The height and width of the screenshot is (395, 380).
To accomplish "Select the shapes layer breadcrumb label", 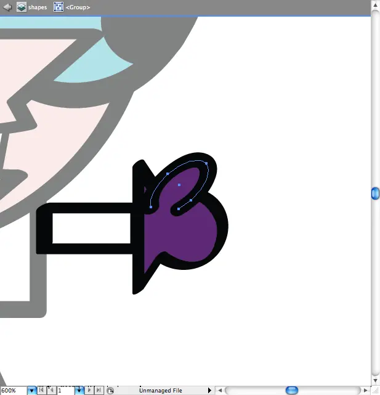I will coord(38,7).
